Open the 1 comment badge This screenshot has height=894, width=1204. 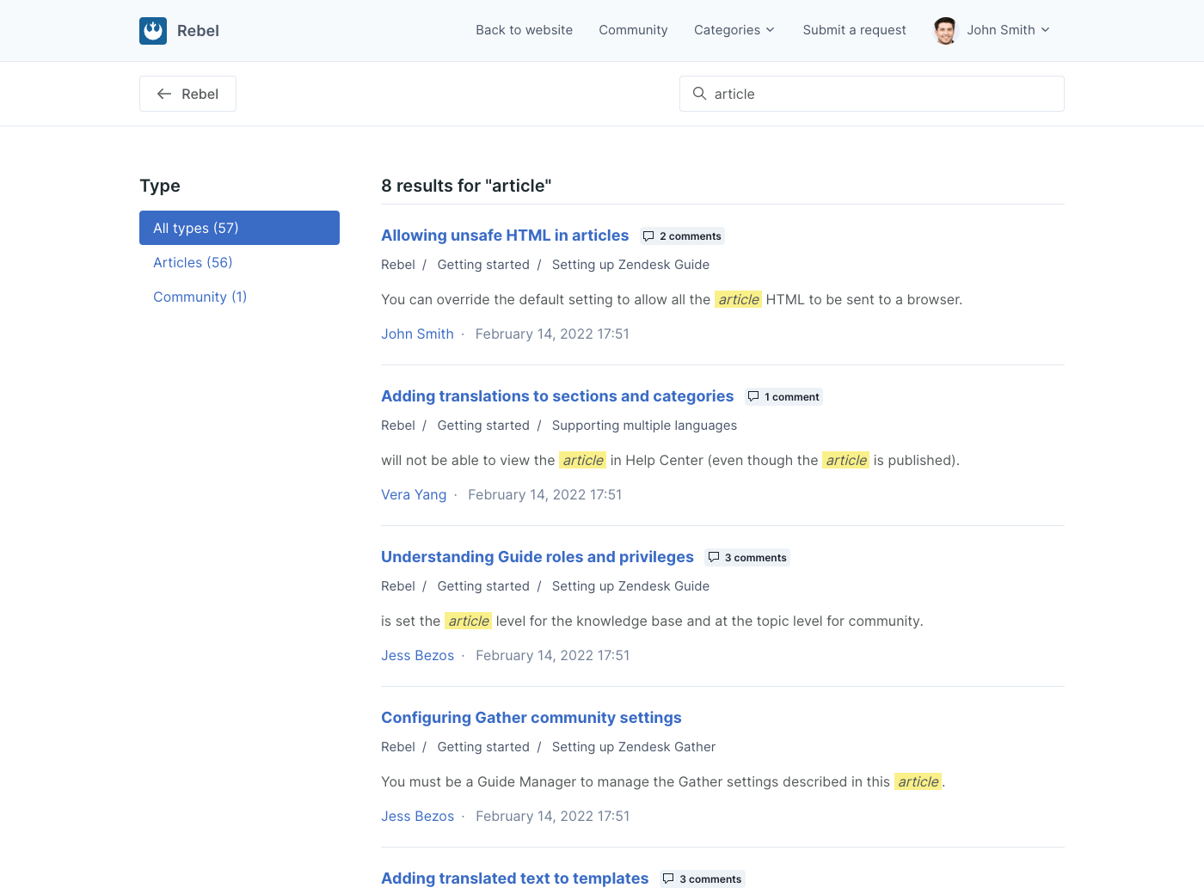[x=783, y=397]
